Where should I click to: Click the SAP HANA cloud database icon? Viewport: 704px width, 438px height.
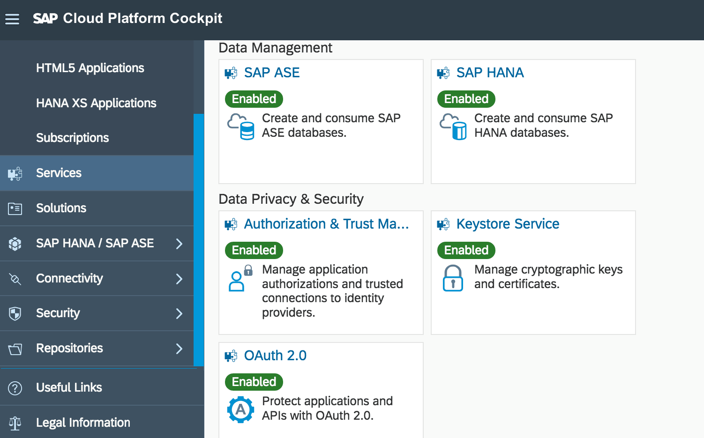(453, 127)
